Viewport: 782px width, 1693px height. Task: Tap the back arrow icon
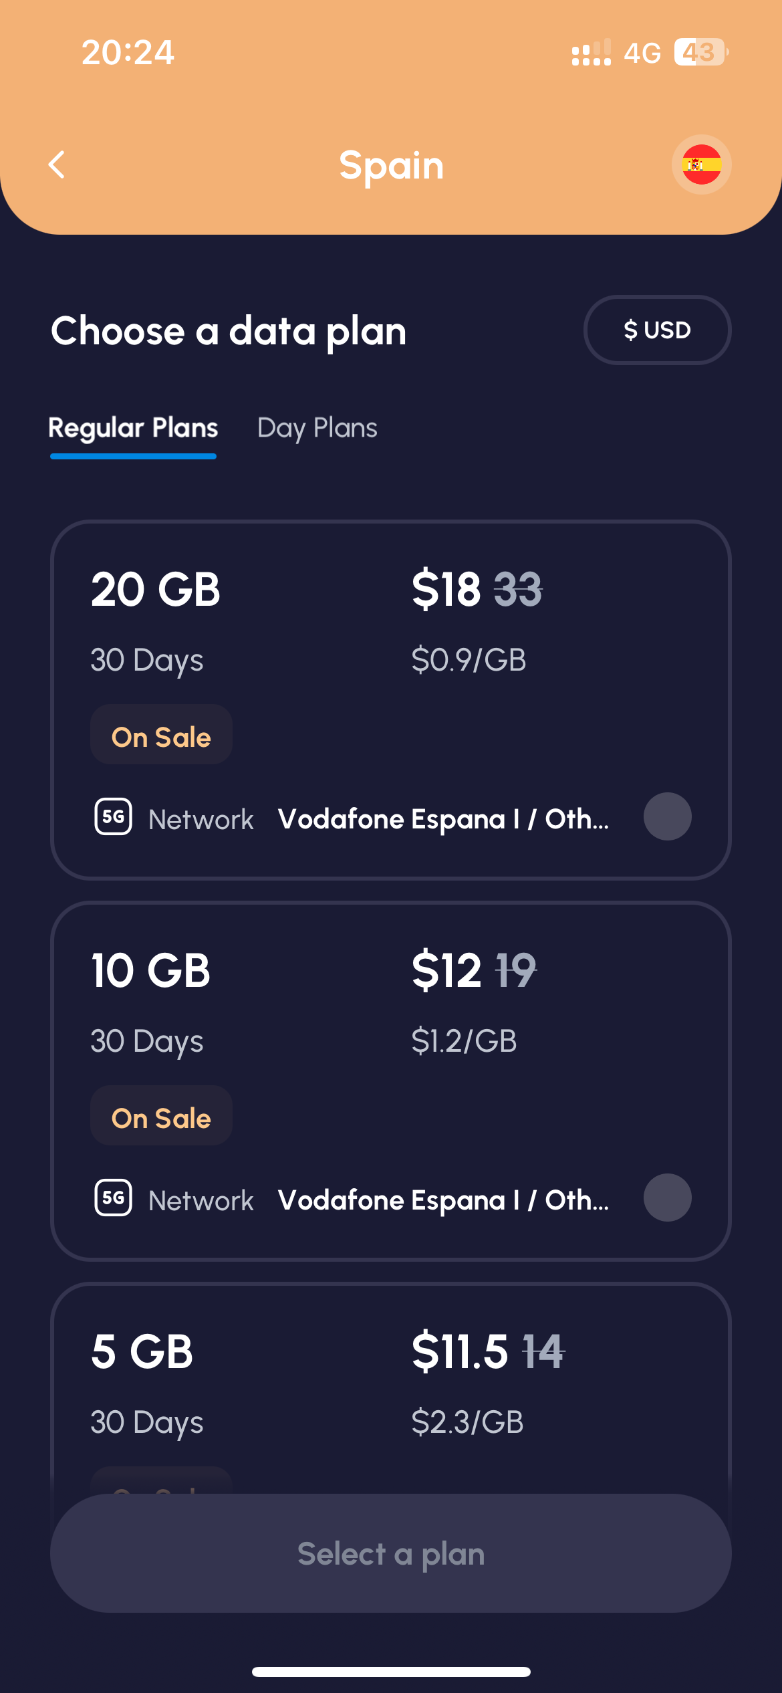(x=57, y=164)
